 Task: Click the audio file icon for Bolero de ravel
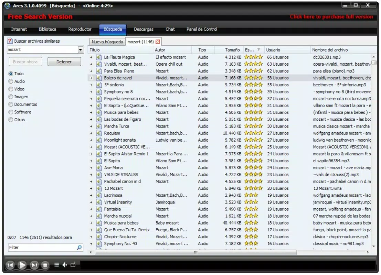tap(99, 78)
